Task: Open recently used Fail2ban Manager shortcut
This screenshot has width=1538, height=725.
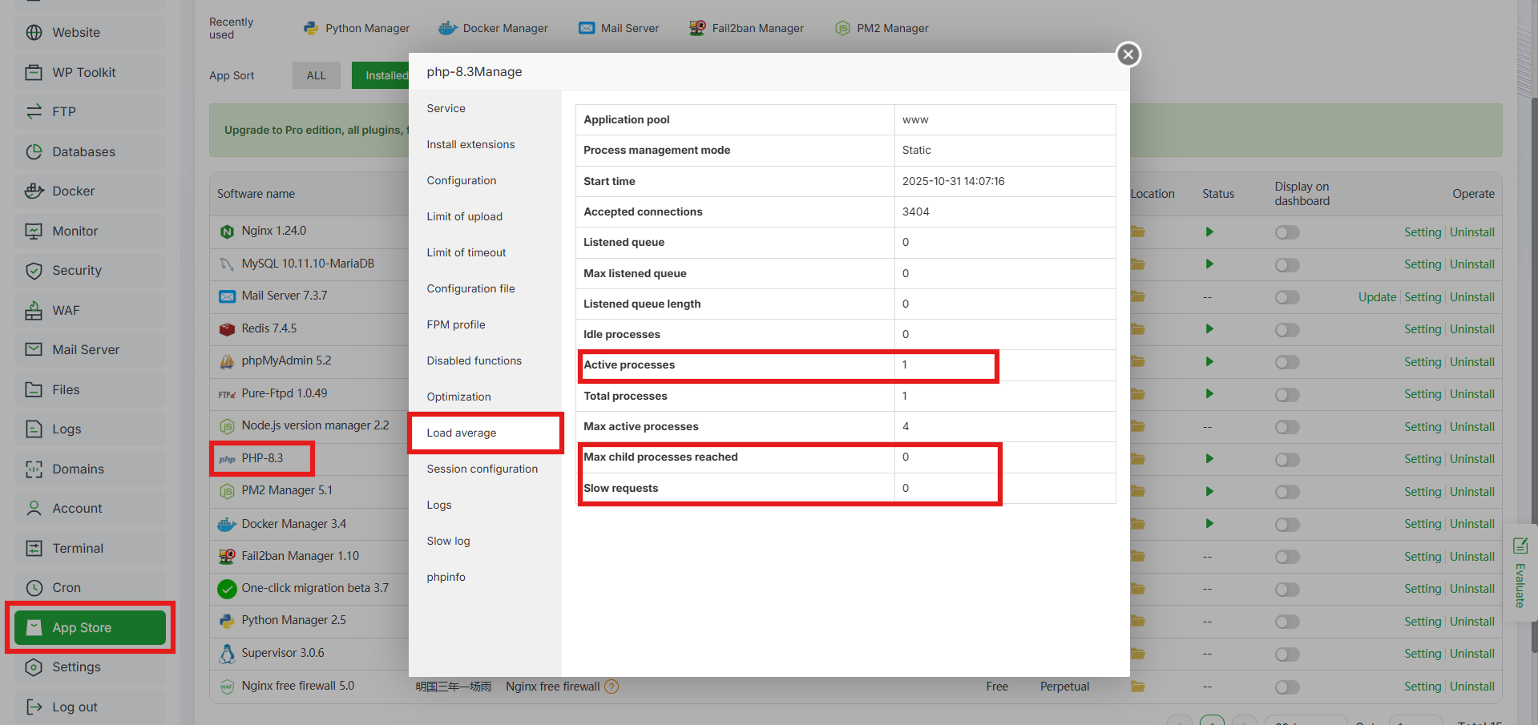Action: point(746,28)
